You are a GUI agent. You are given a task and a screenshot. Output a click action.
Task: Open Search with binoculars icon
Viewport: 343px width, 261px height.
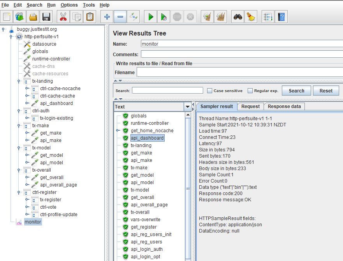click(x=237, y=17)
